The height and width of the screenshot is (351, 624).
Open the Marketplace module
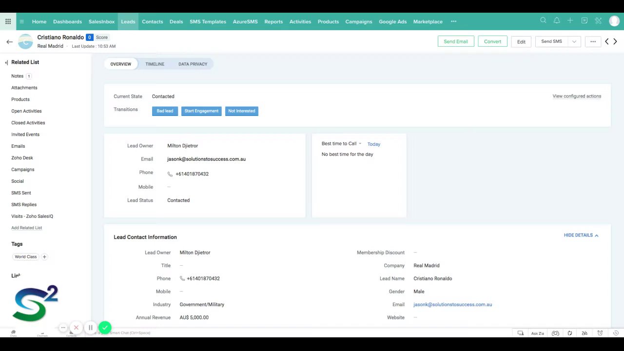[428, 21]
